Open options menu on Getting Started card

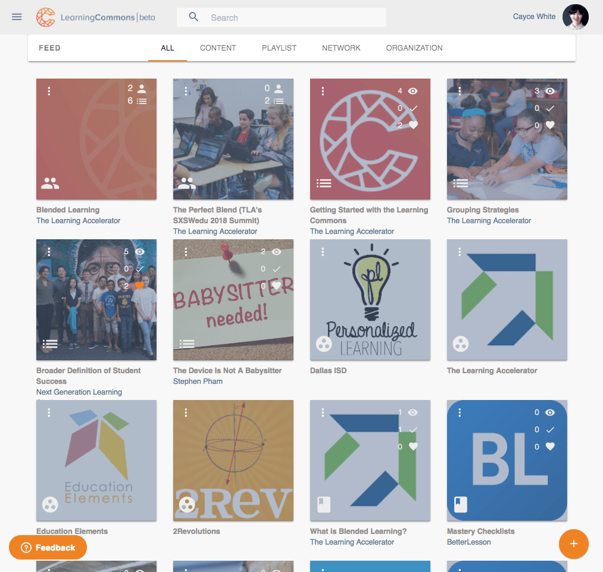(323, 91)
